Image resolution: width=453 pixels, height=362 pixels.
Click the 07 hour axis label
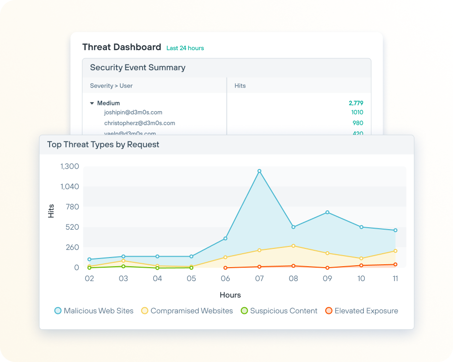(x=259, y=279)
